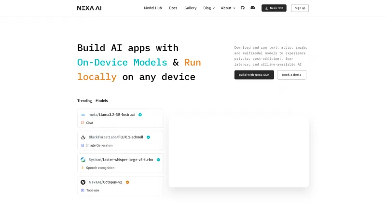Viewport: 386px width, 217px height.
Task: Click the NexaAI logo beside Octopus-v2
Action: [83, 182]
